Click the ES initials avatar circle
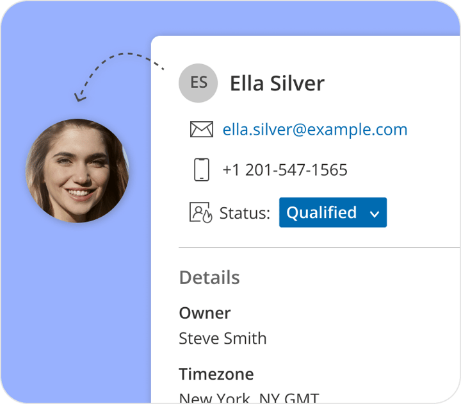 [198, 83]
